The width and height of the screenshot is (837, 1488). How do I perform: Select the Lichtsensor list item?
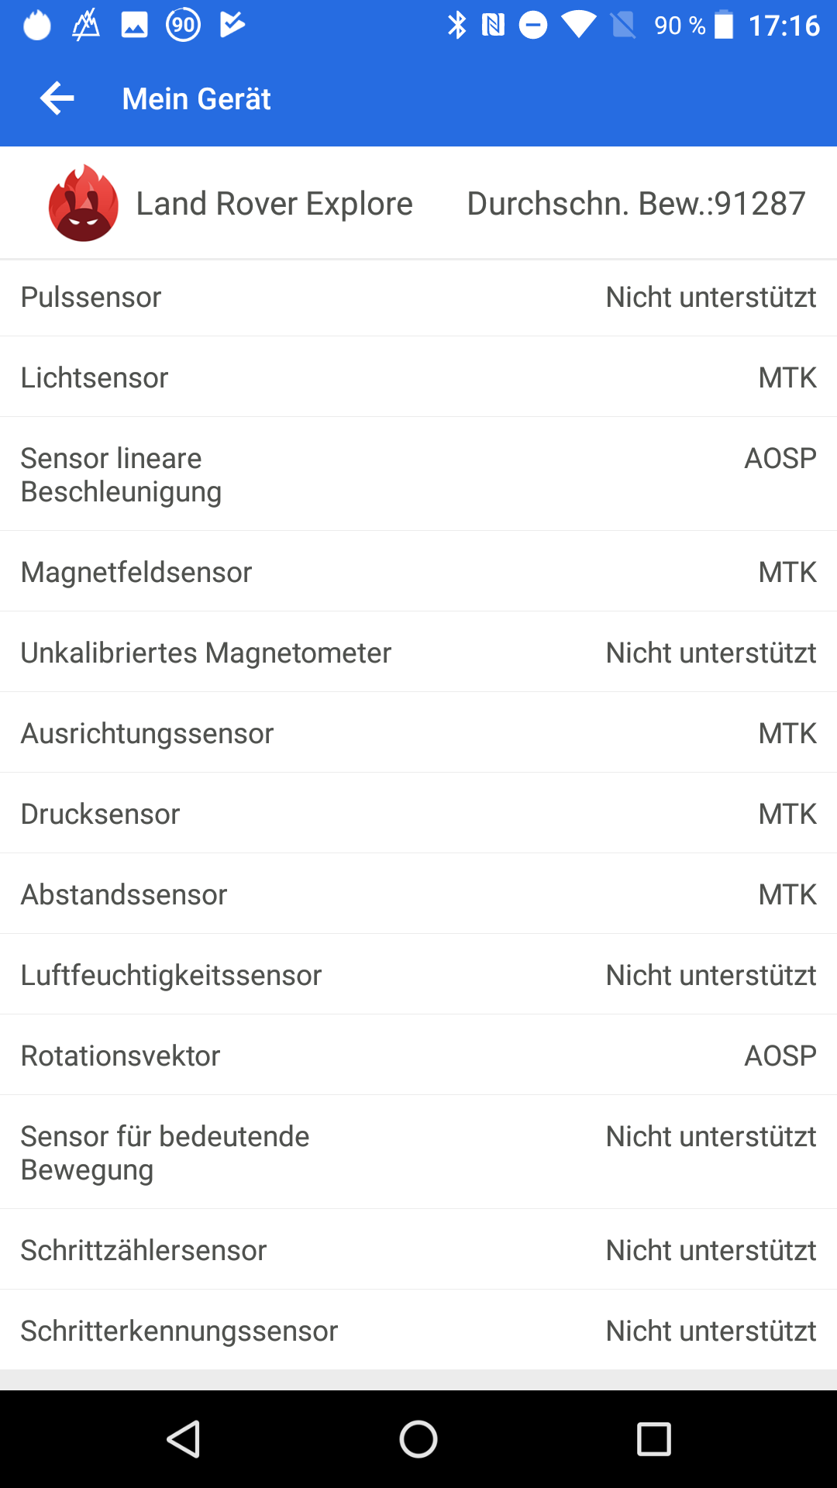418,377
